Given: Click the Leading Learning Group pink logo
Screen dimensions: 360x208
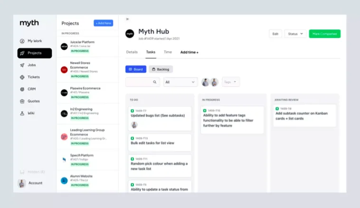Looking at the screenshot, I should [64, 137].
